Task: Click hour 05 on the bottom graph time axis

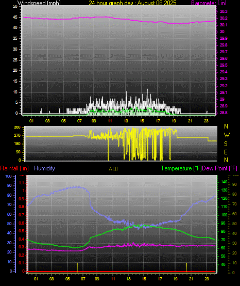Action: (67, 279)
